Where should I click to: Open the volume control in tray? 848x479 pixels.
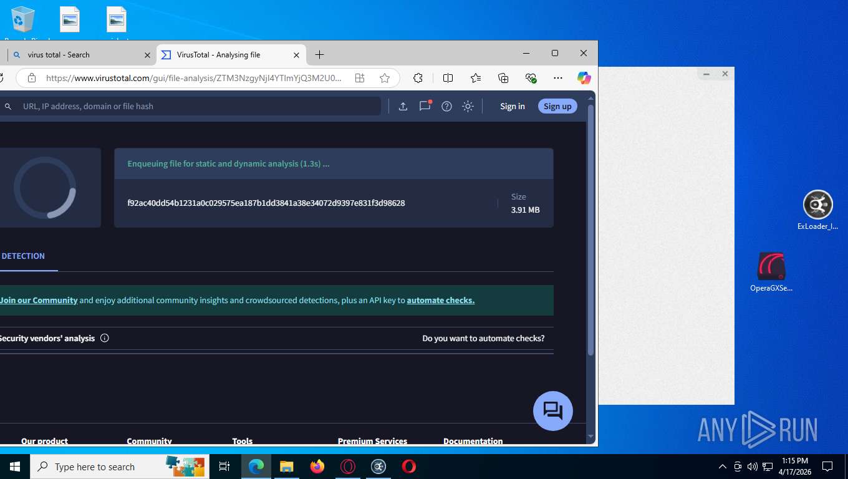pos(753,467)
